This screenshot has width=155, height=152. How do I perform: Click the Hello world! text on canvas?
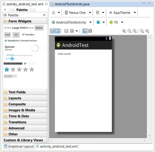coord(64,54)
